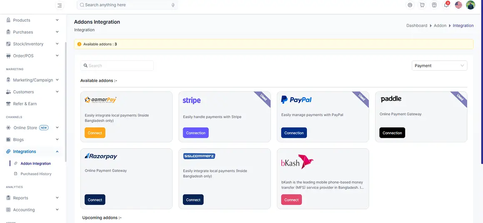This screenshot has width=483, height=223.
Task: Click the Refer & Earn gift icon
Action: (8, 104)
